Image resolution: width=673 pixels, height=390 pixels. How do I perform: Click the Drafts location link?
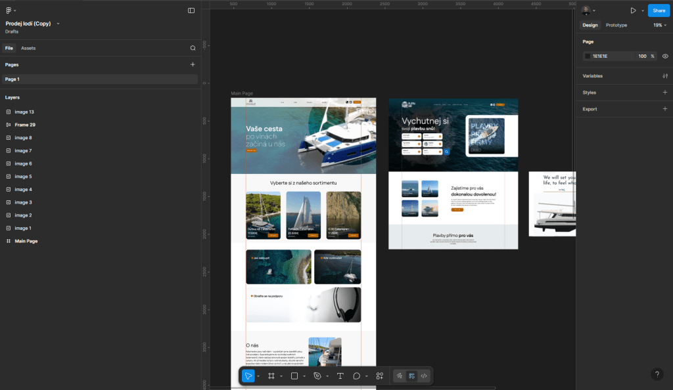coord(12,32)
